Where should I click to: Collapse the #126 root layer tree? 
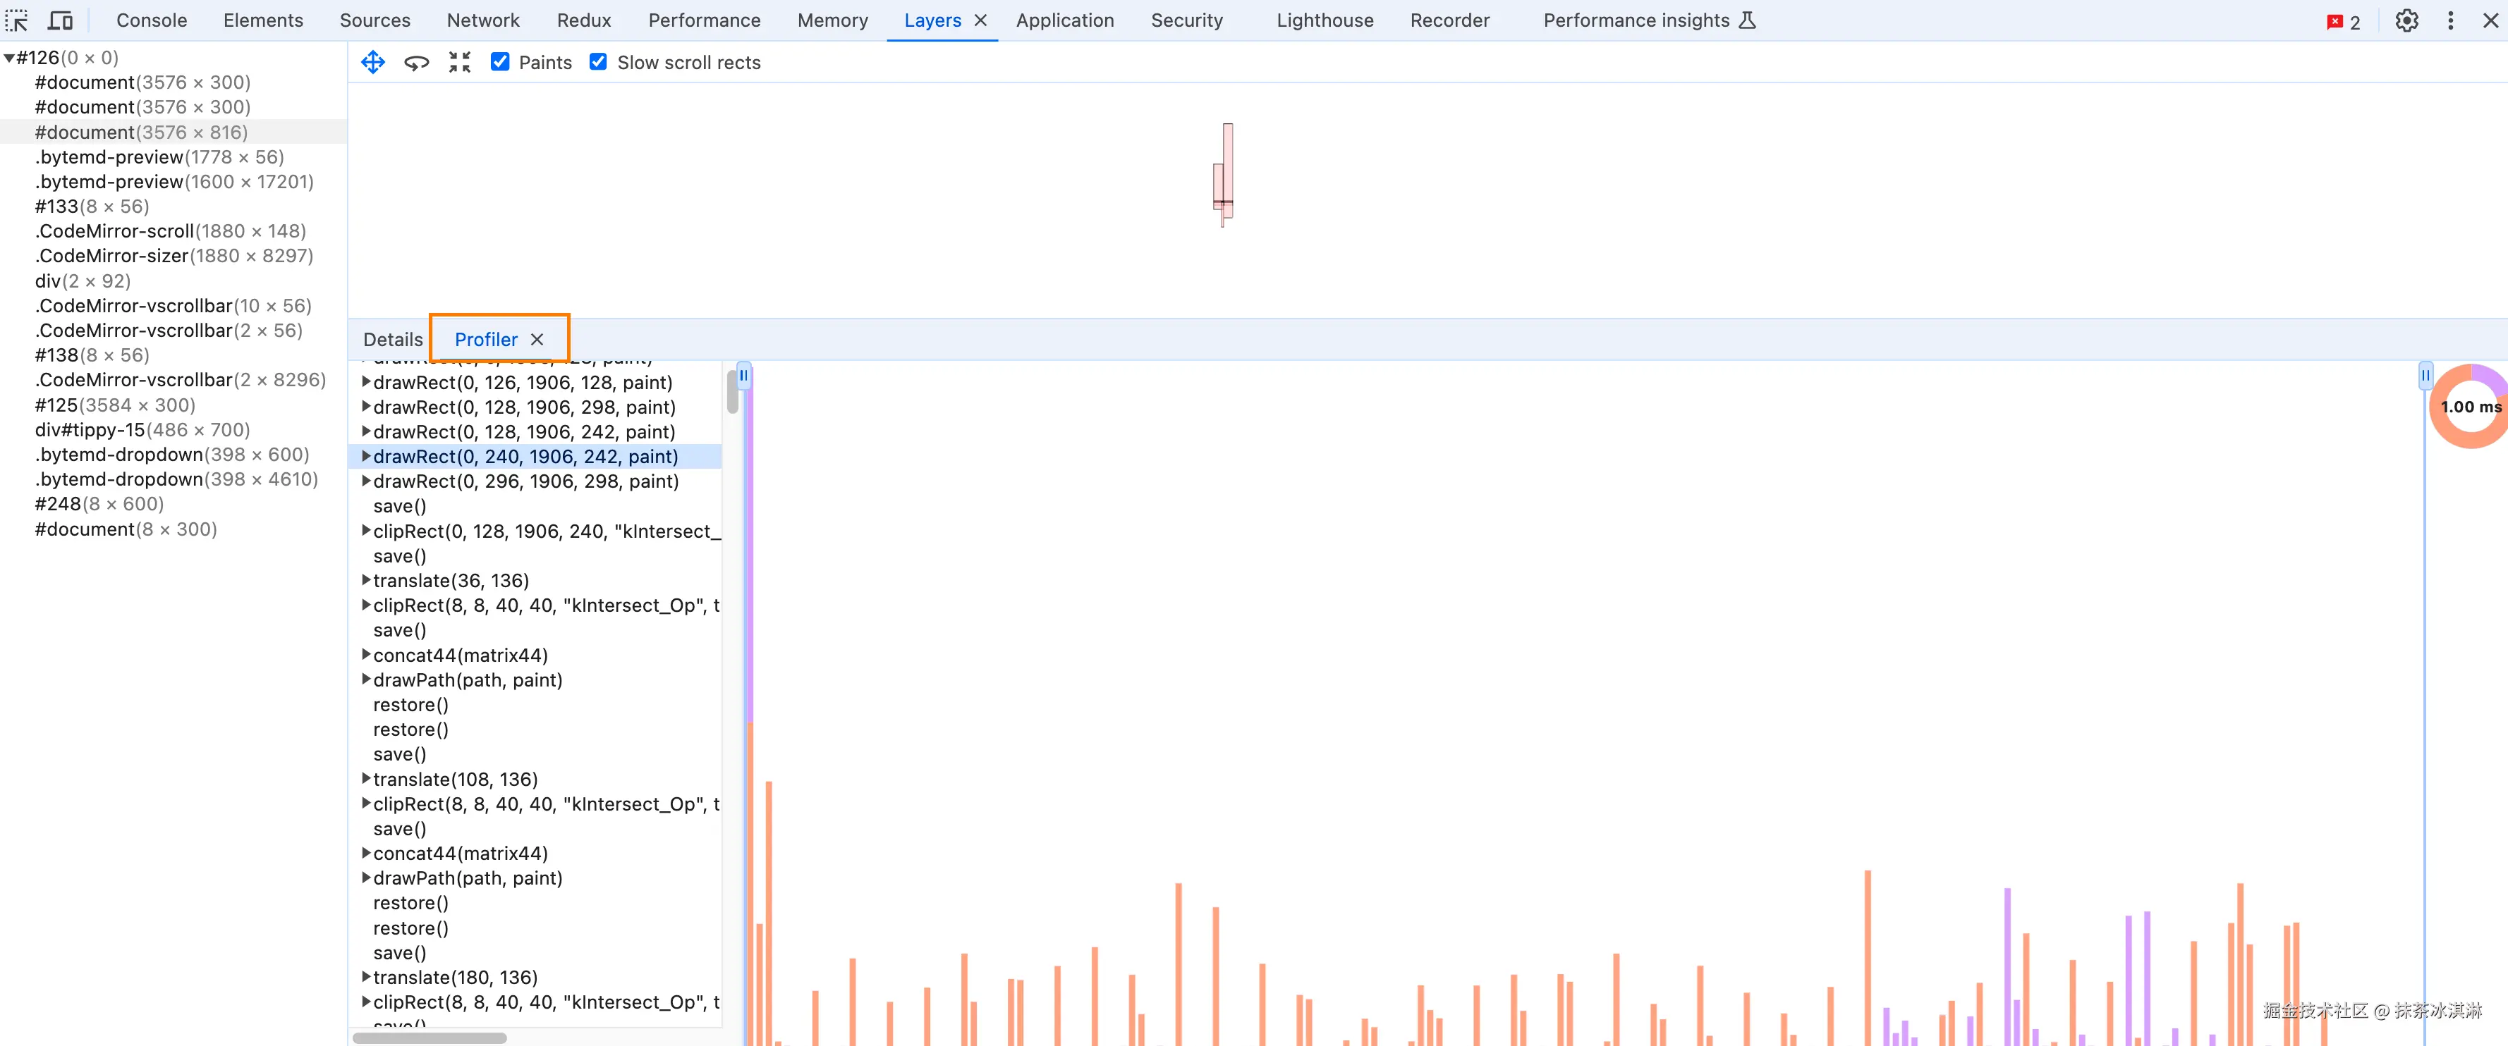8,59
